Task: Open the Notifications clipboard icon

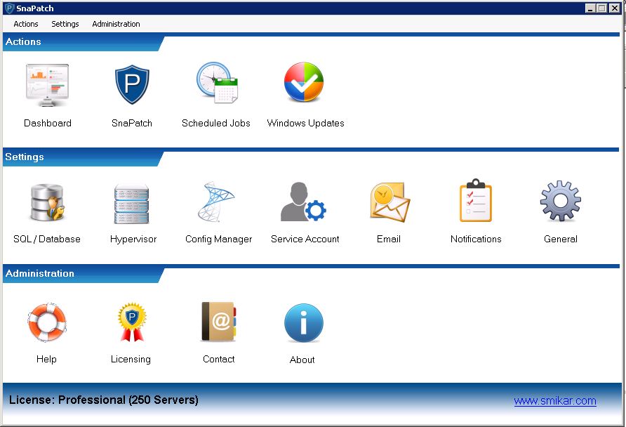Action: pyautogui.click(x=476, y=200)
